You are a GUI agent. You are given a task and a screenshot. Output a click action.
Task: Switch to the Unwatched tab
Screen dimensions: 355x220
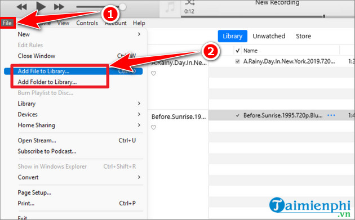pyautogui.click(x=269, y=36)
